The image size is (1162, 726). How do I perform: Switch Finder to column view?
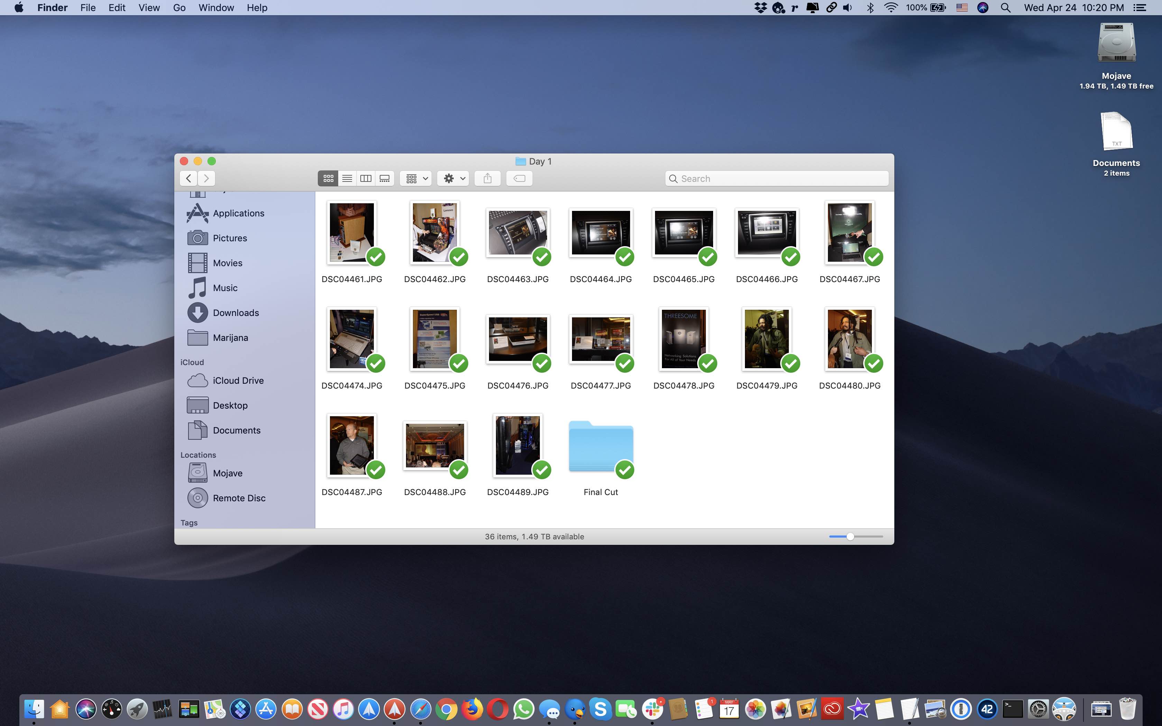pos(366,179)
